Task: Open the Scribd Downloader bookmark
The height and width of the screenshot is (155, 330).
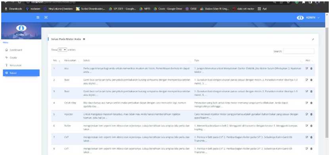Action: click(x=91, y=9)
